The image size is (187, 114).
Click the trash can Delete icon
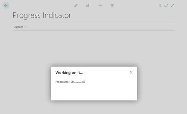pyautogui.click(x=112, y=6)
